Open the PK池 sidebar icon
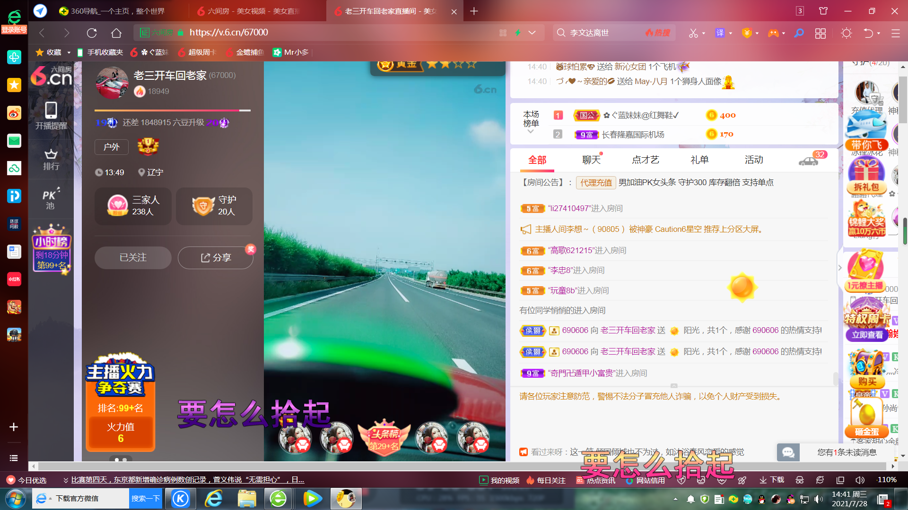 (51, 199)
